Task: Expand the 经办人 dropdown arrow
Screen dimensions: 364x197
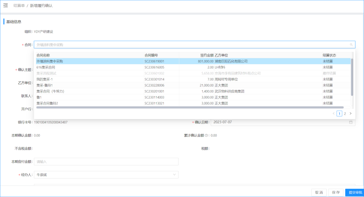Action: click(x=174, y=175)
